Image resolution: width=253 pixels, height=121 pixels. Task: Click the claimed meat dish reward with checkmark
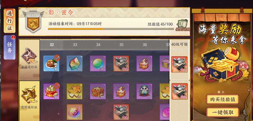[x=51, y=64]
